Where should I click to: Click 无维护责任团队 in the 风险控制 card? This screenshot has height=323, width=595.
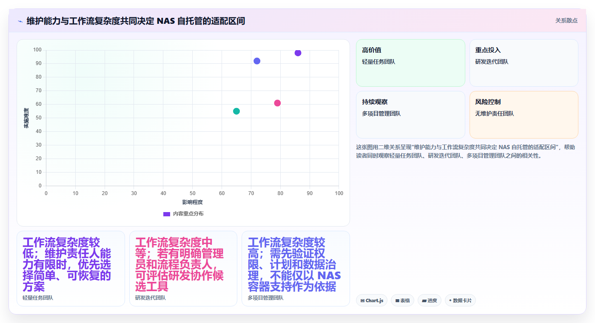tap(495, 113)
